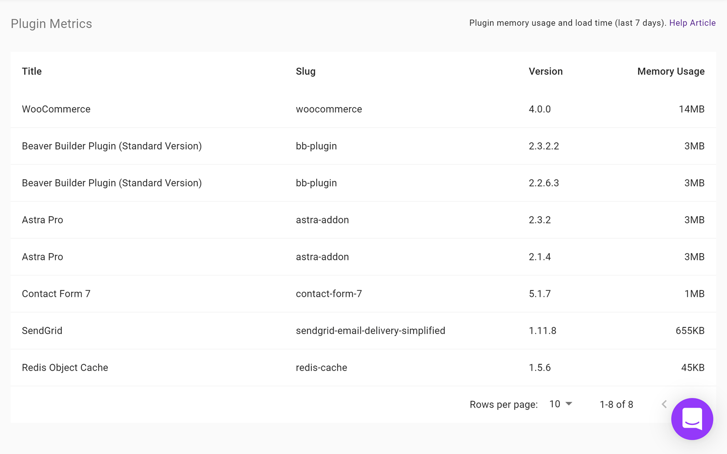Select the version 2.3.2 cell

tap(540, 220)
